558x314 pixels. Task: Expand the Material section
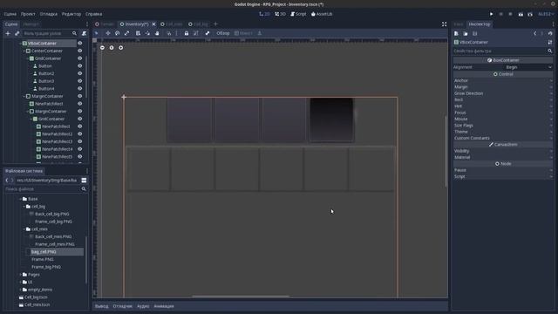pos(503,157)
